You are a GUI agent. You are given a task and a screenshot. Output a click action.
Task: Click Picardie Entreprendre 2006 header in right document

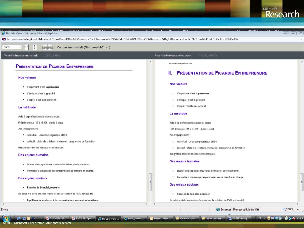180,64
